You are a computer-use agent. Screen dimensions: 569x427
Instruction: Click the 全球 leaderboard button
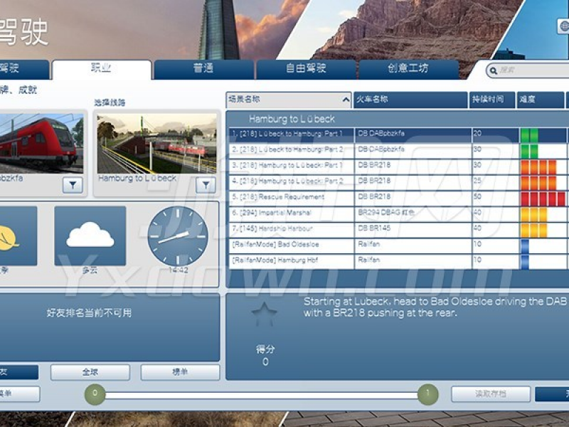[90, 372]
